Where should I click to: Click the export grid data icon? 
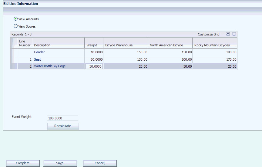(228, 34)
